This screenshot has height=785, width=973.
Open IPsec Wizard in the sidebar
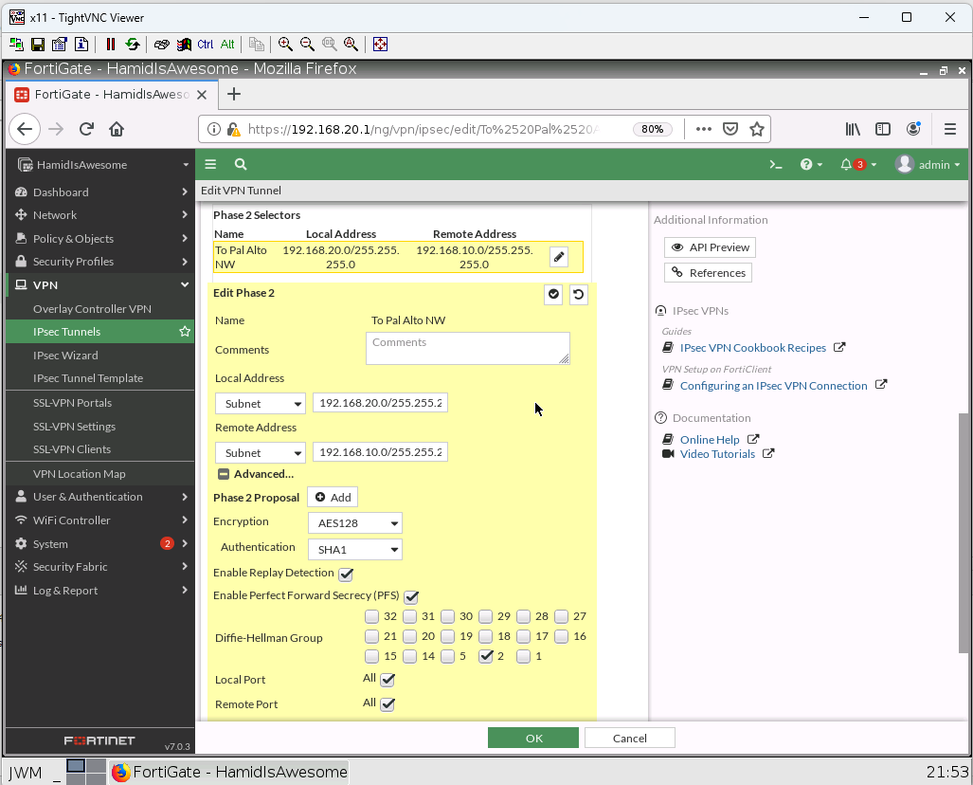coord(65,356)
